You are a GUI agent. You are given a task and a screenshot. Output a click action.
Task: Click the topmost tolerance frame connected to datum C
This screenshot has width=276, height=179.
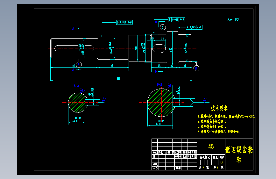coord(177,19)
